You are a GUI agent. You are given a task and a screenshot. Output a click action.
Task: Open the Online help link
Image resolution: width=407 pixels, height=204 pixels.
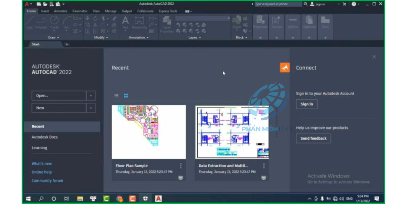tap(42, 172)
